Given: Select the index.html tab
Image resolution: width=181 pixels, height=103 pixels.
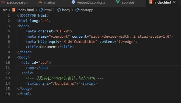Looking at the screenshot, I should [x=163, y=2].
